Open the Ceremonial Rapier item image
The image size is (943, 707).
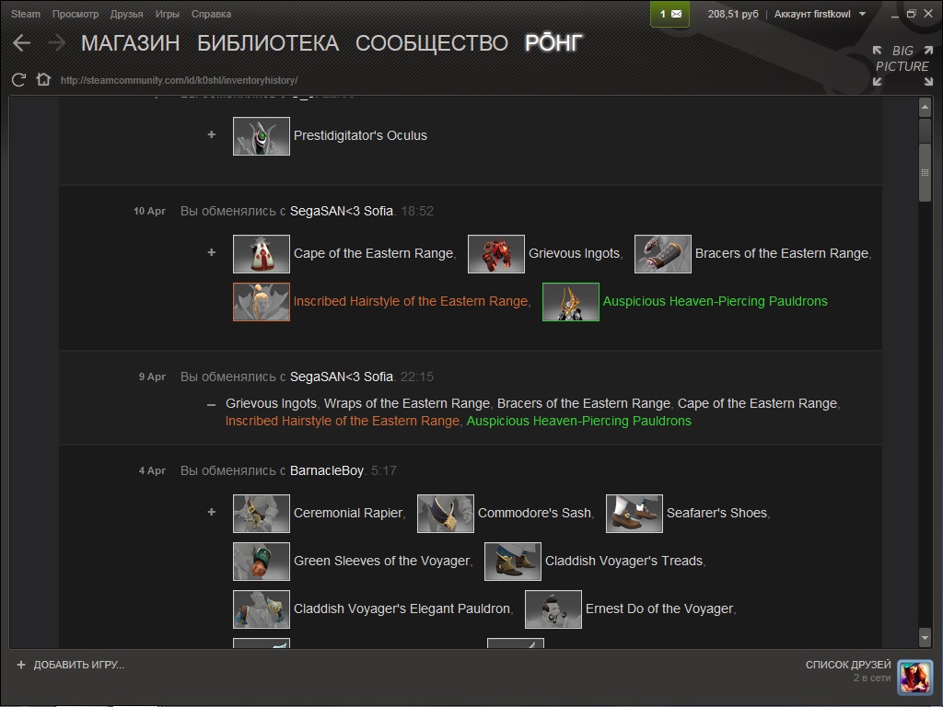(x=261, y=514)
